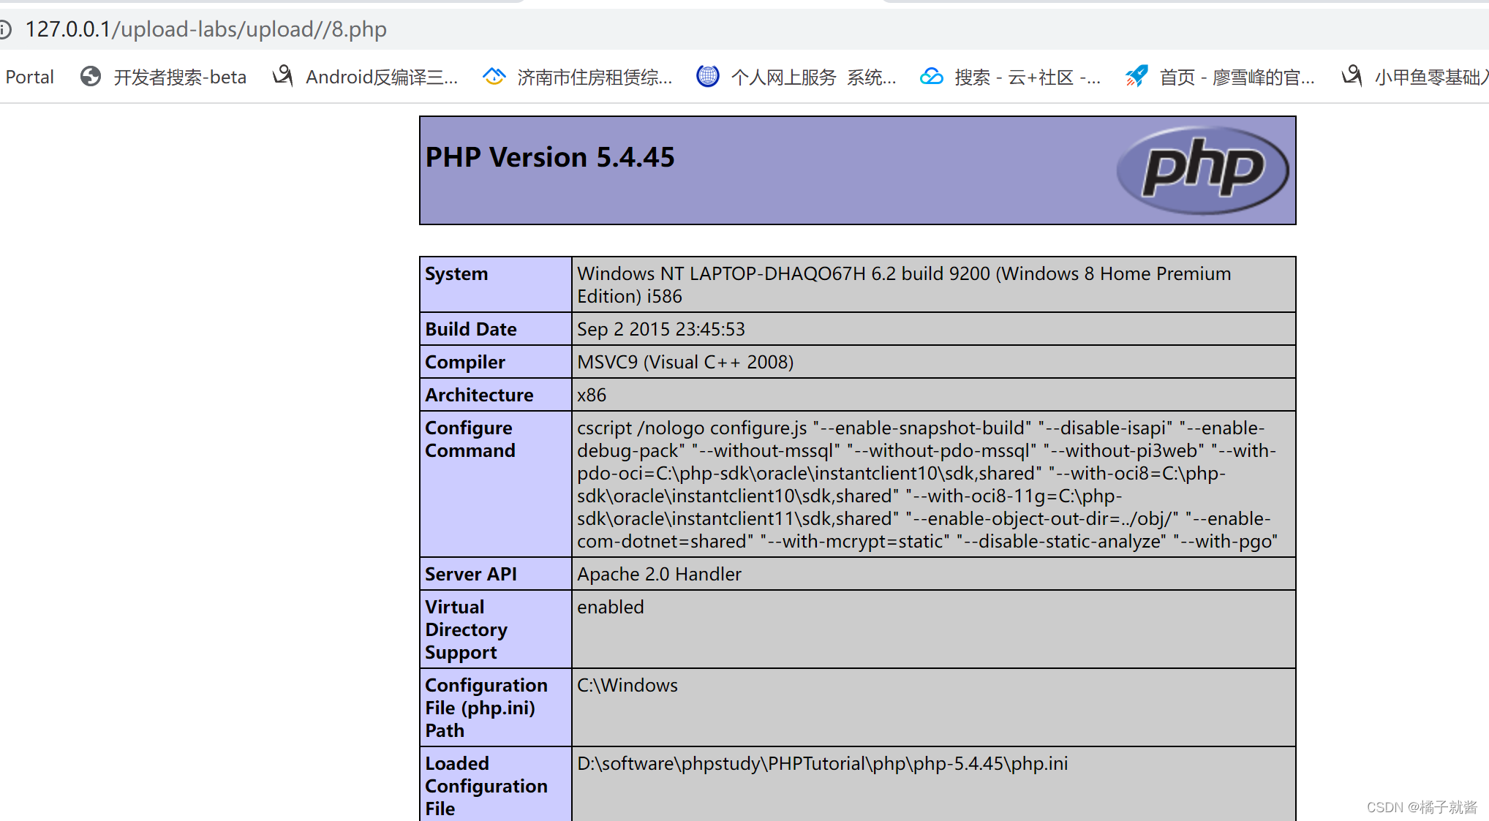Open the Portal bookmark

coord(29,77)
